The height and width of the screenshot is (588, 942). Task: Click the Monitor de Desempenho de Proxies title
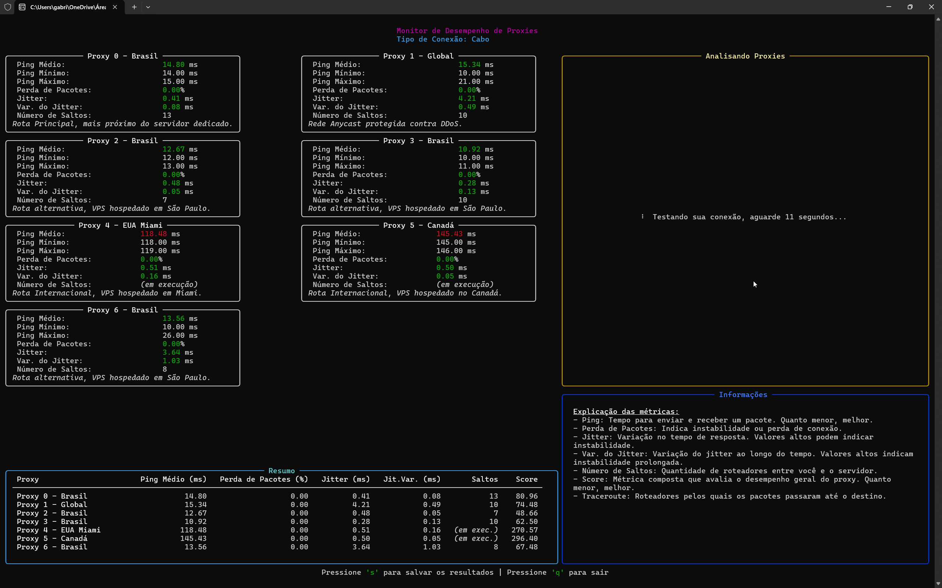467,31
